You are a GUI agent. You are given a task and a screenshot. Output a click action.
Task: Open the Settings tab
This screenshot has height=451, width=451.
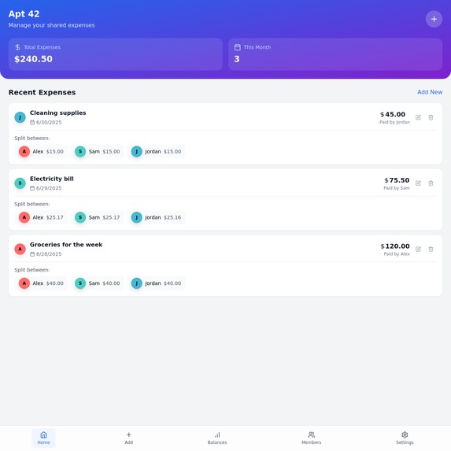coord(405,438)
